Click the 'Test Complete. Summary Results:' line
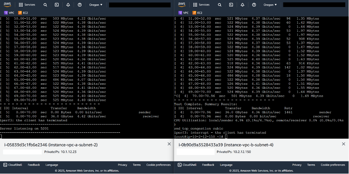This screenshot has height=174, width=349. click(206, 104)
